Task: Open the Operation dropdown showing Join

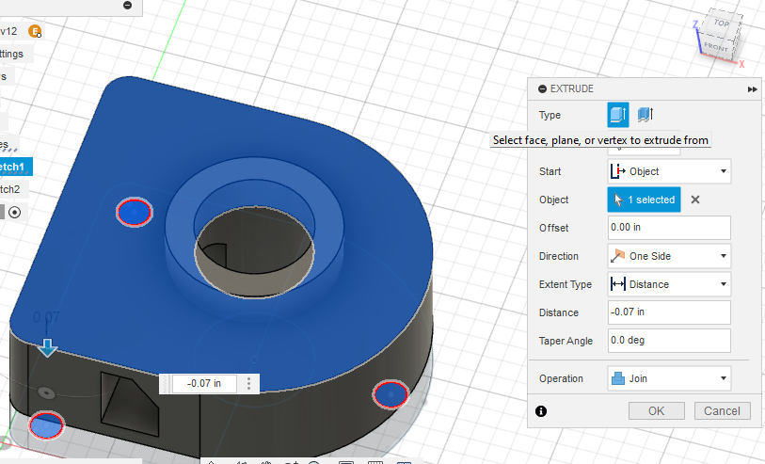Action: [669, 378]
